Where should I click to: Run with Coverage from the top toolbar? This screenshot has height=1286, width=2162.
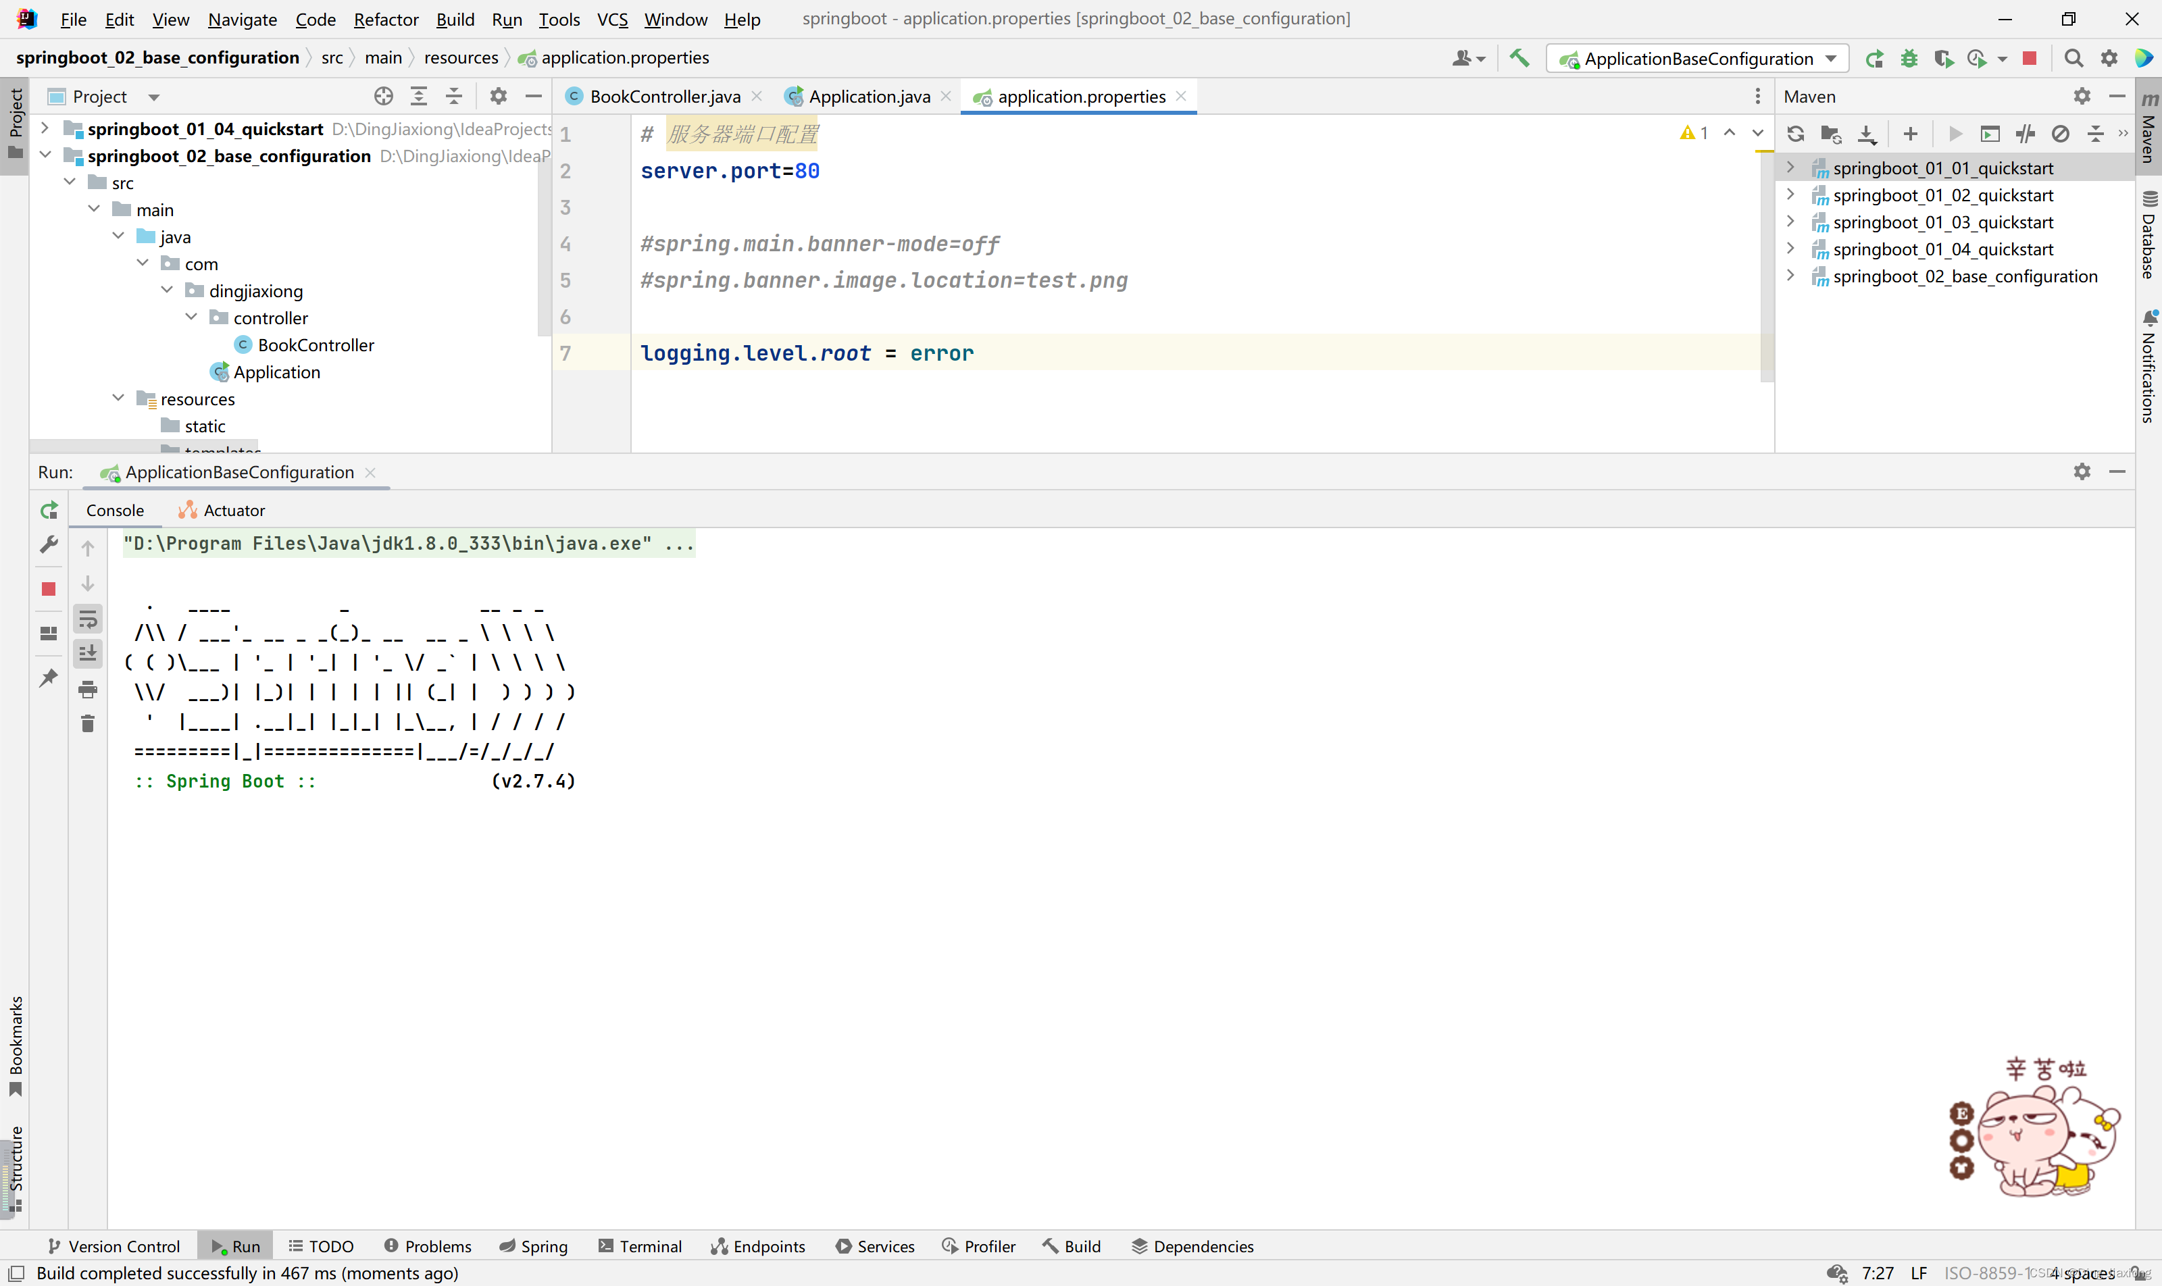(x=1942, y=58)
